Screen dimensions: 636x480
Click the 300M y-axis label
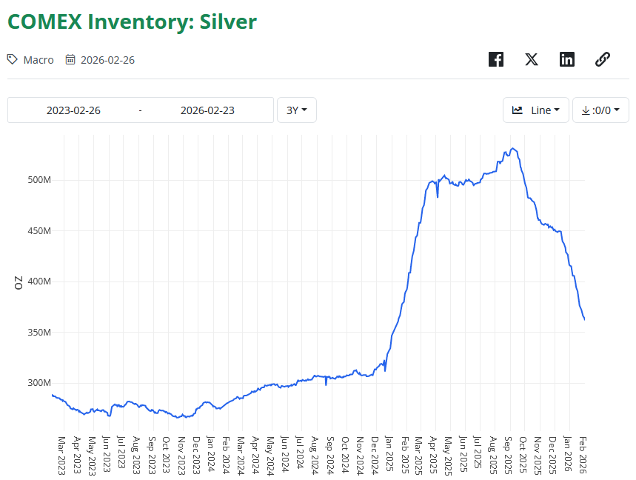click(x=39, y=383)
